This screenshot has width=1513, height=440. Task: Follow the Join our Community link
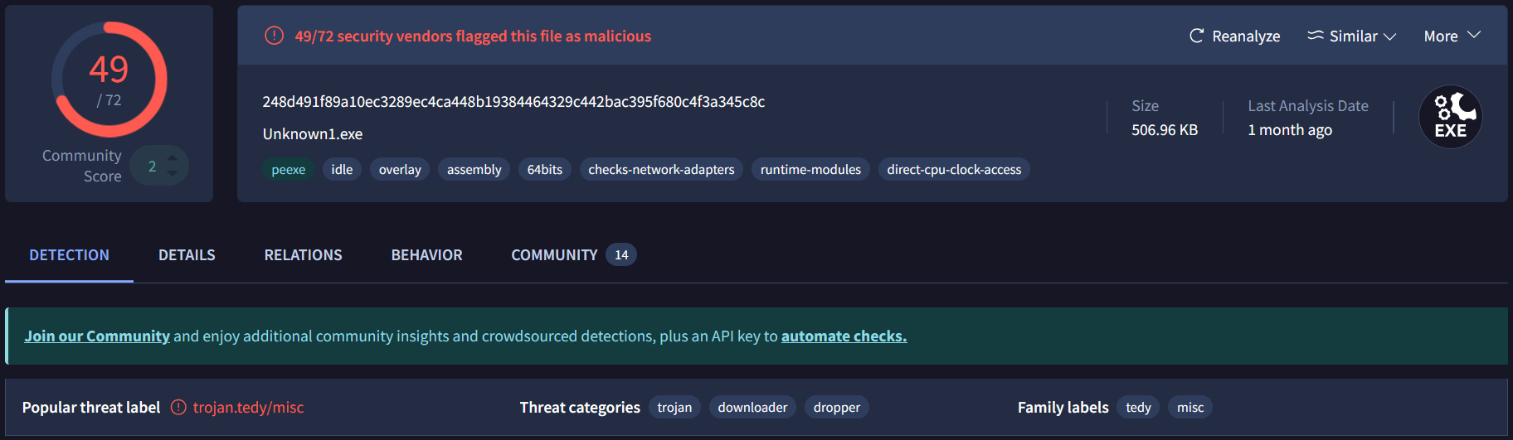click(96, 336)
